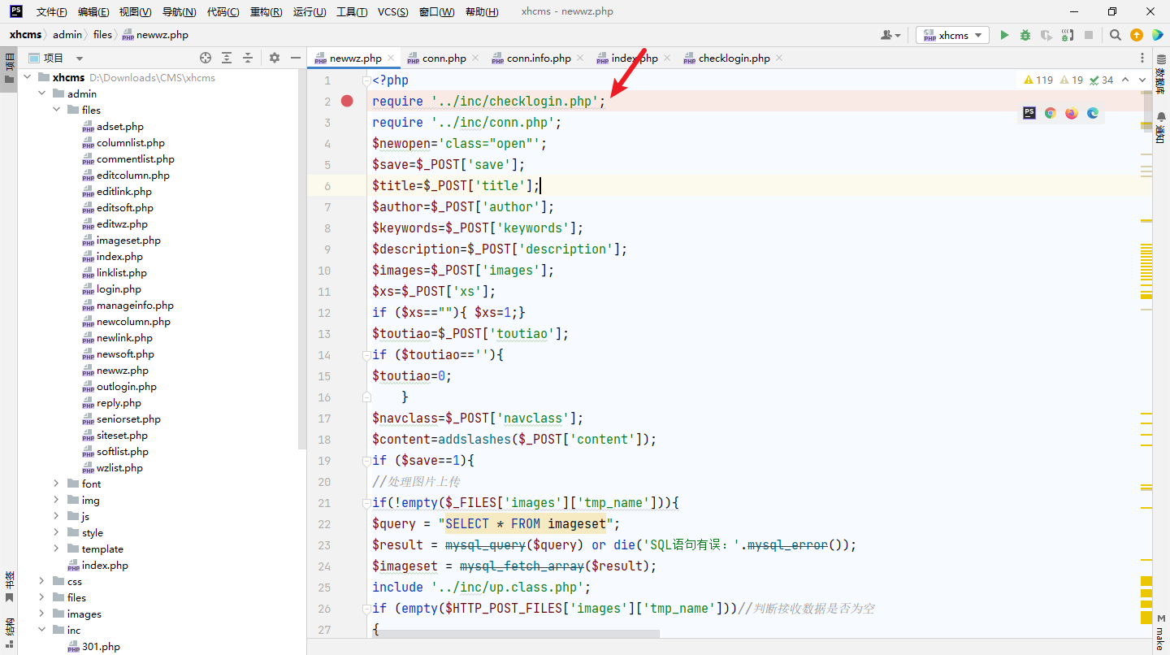The height and width of the screenshot is (655, 1170).
Task: Open page in Chrome browser
Action: coord(1051,113)
